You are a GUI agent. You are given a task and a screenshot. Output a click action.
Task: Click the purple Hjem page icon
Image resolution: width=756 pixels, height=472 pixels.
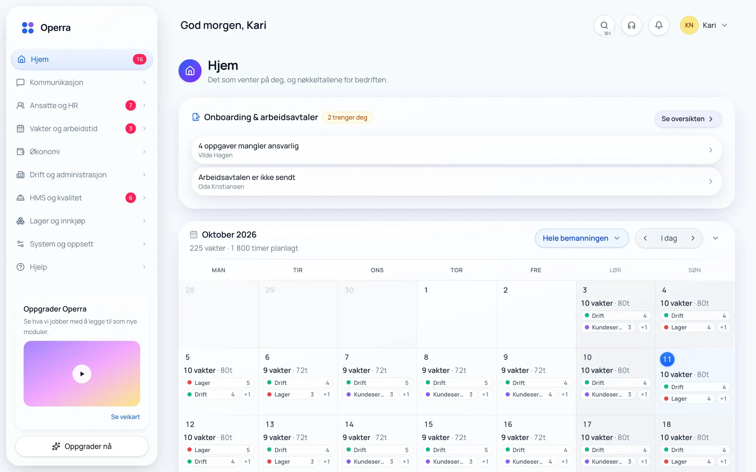point(190,71)
